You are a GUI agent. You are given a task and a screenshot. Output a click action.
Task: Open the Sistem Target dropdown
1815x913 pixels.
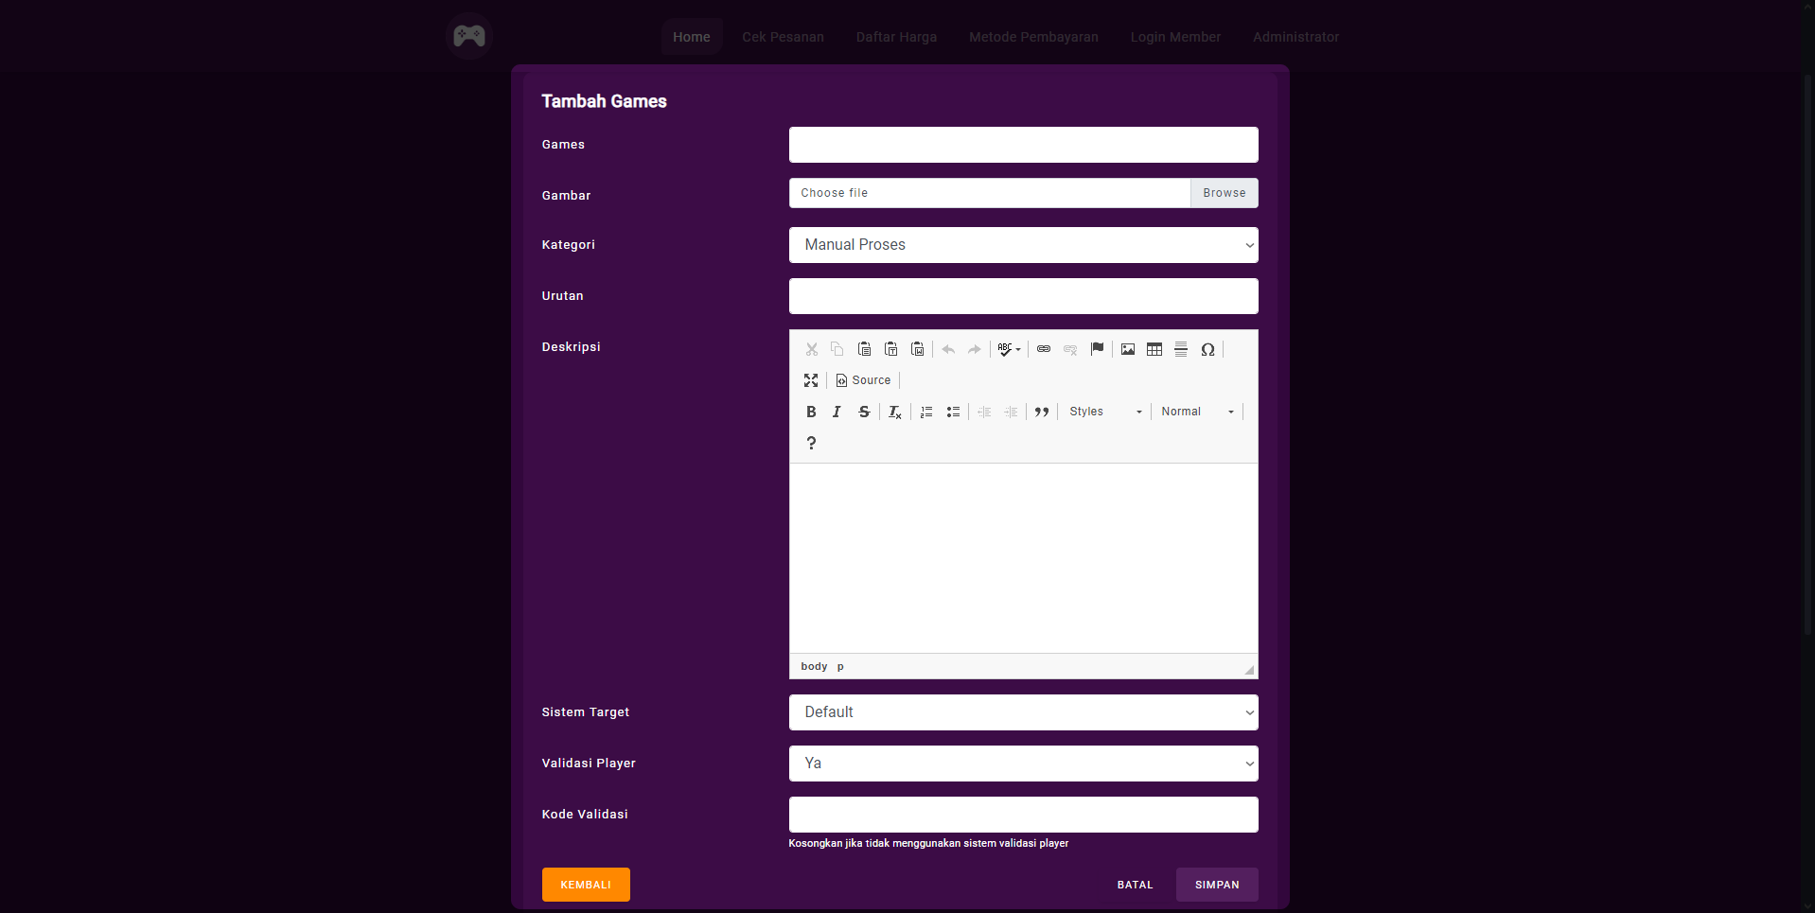click(1023, 712)
